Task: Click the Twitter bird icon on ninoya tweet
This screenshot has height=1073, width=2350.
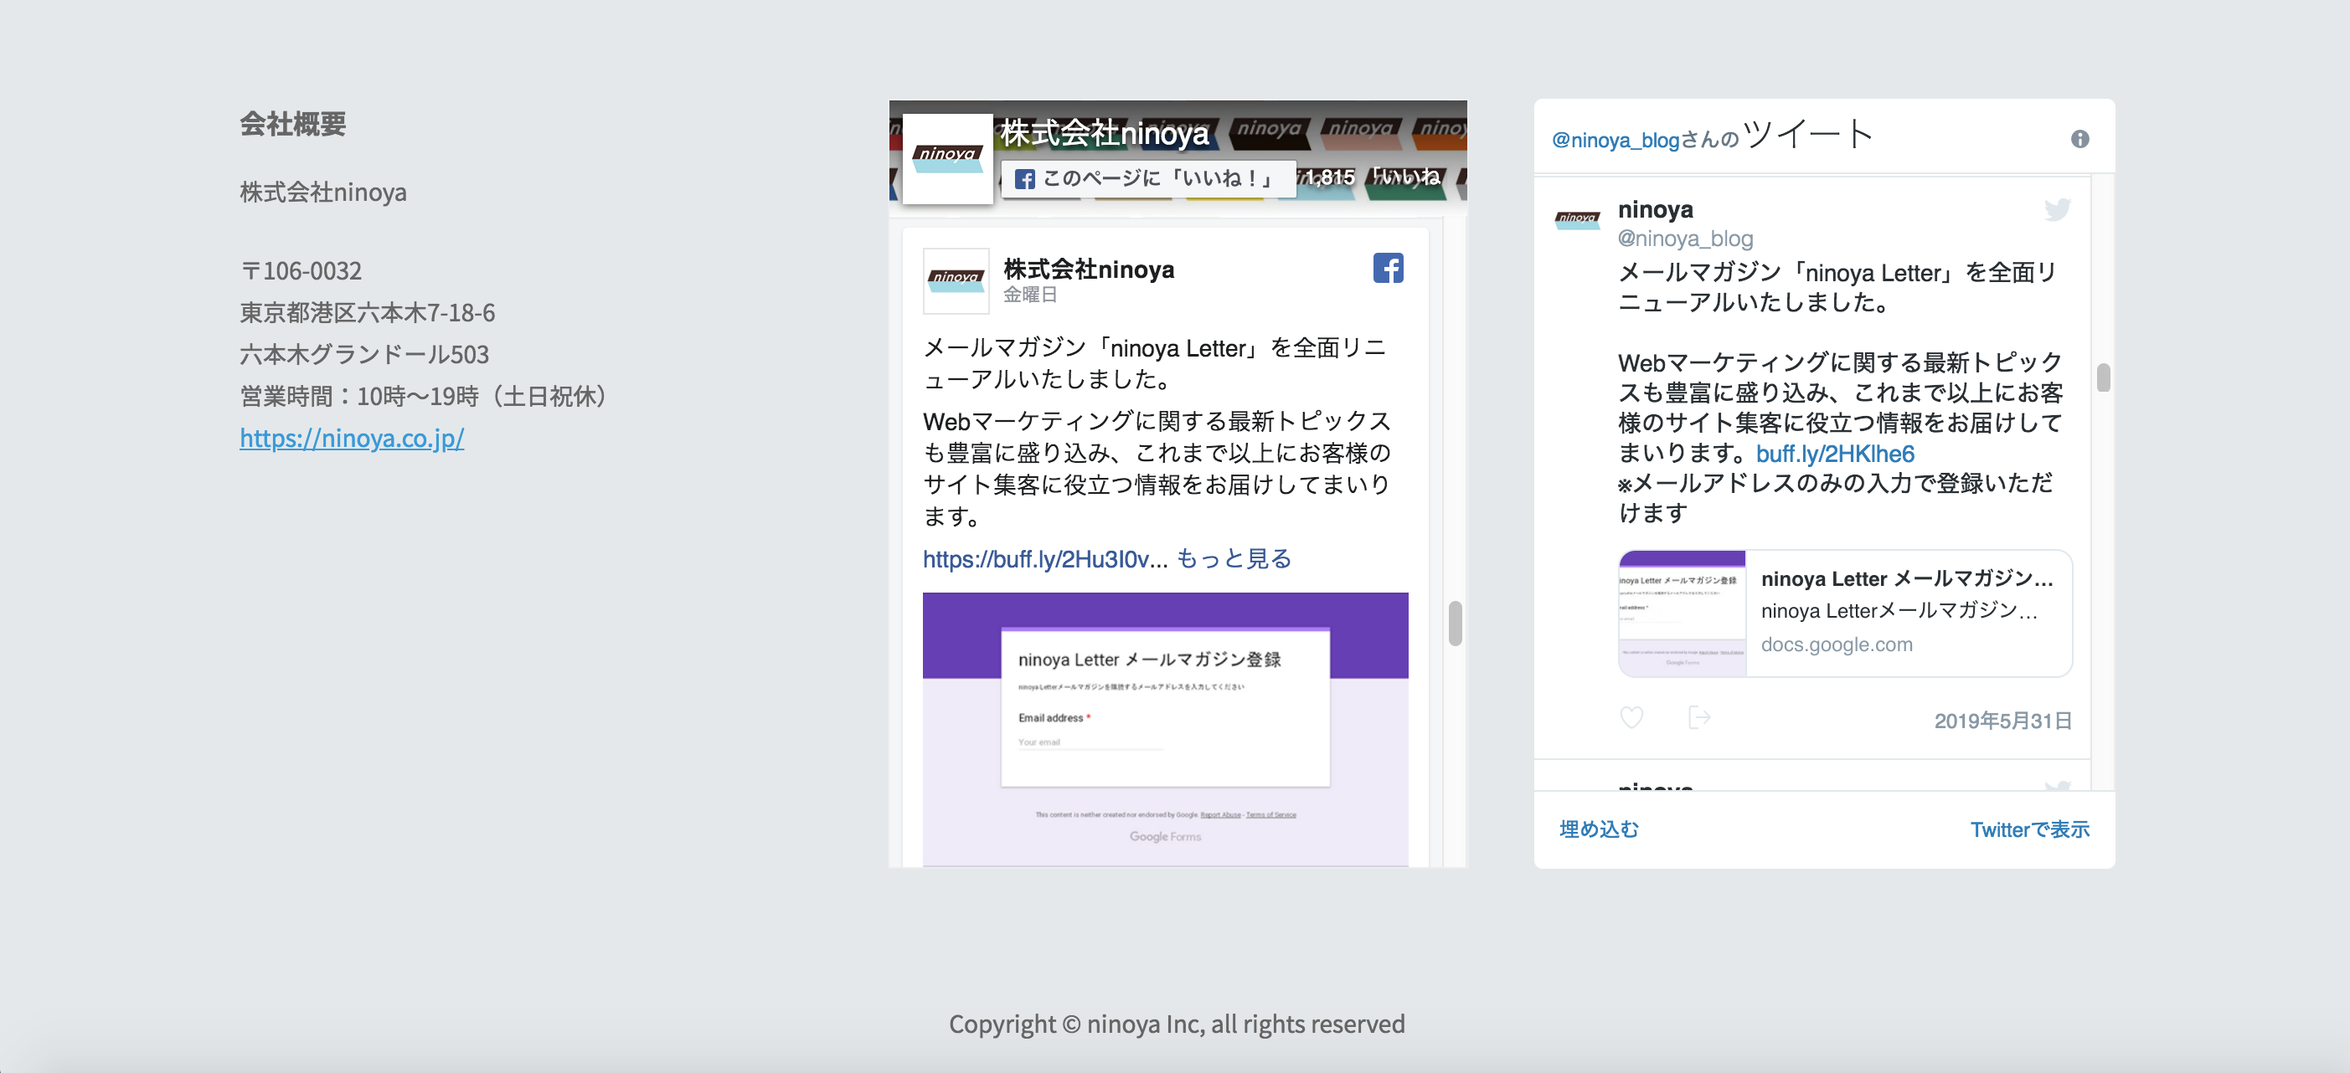Action: [x=2056, y=210]
